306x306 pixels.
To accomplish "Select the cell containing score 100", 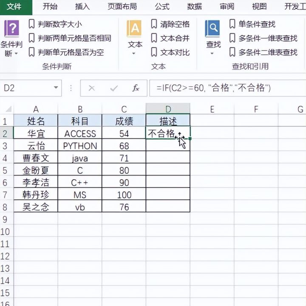I will (124, 194).
